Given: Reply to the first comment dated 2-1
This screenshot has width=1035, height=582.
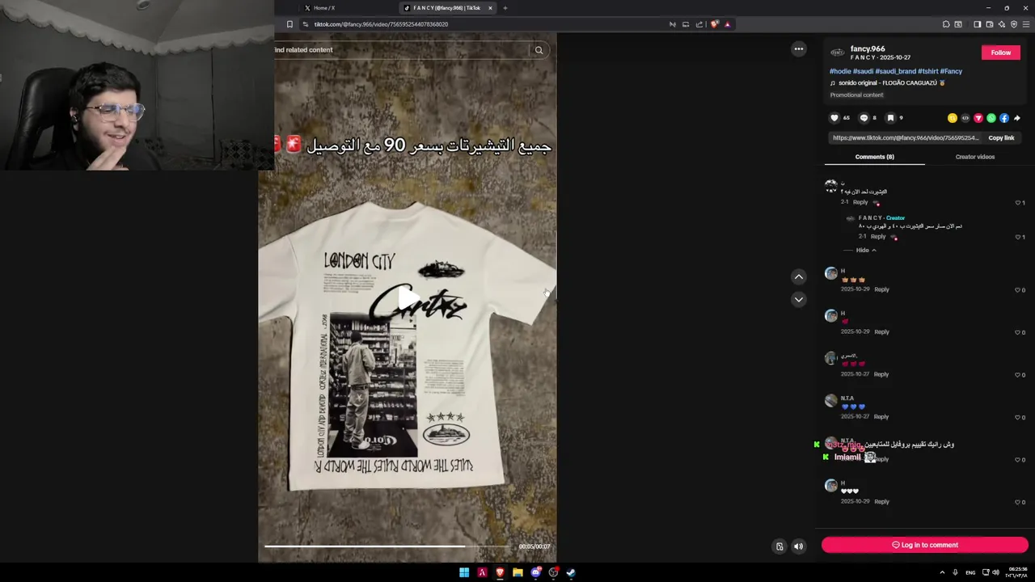Looking at the screenshot, I should point(860,202).
